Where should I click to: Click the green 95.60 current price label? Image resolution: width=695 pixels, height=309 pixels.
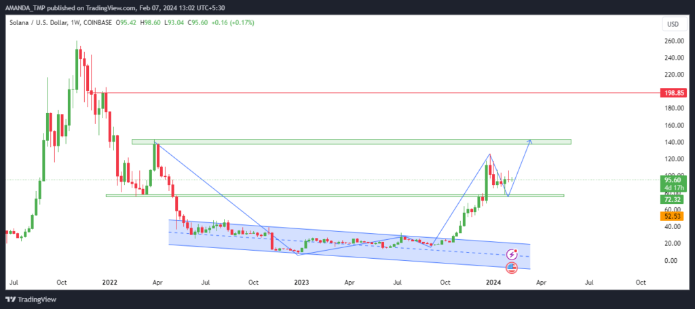pos(673,180)
